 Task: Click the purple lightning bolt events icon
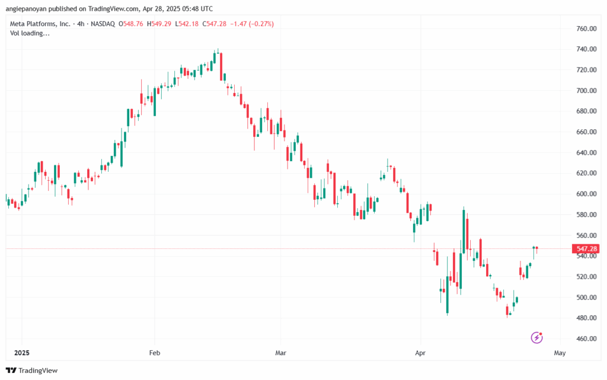click(537, 337)
